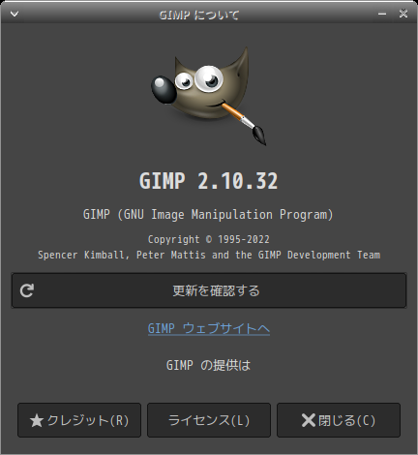Minimize the GIMP について window
This screenshot has height=455, width=418.
pos(382,14)
